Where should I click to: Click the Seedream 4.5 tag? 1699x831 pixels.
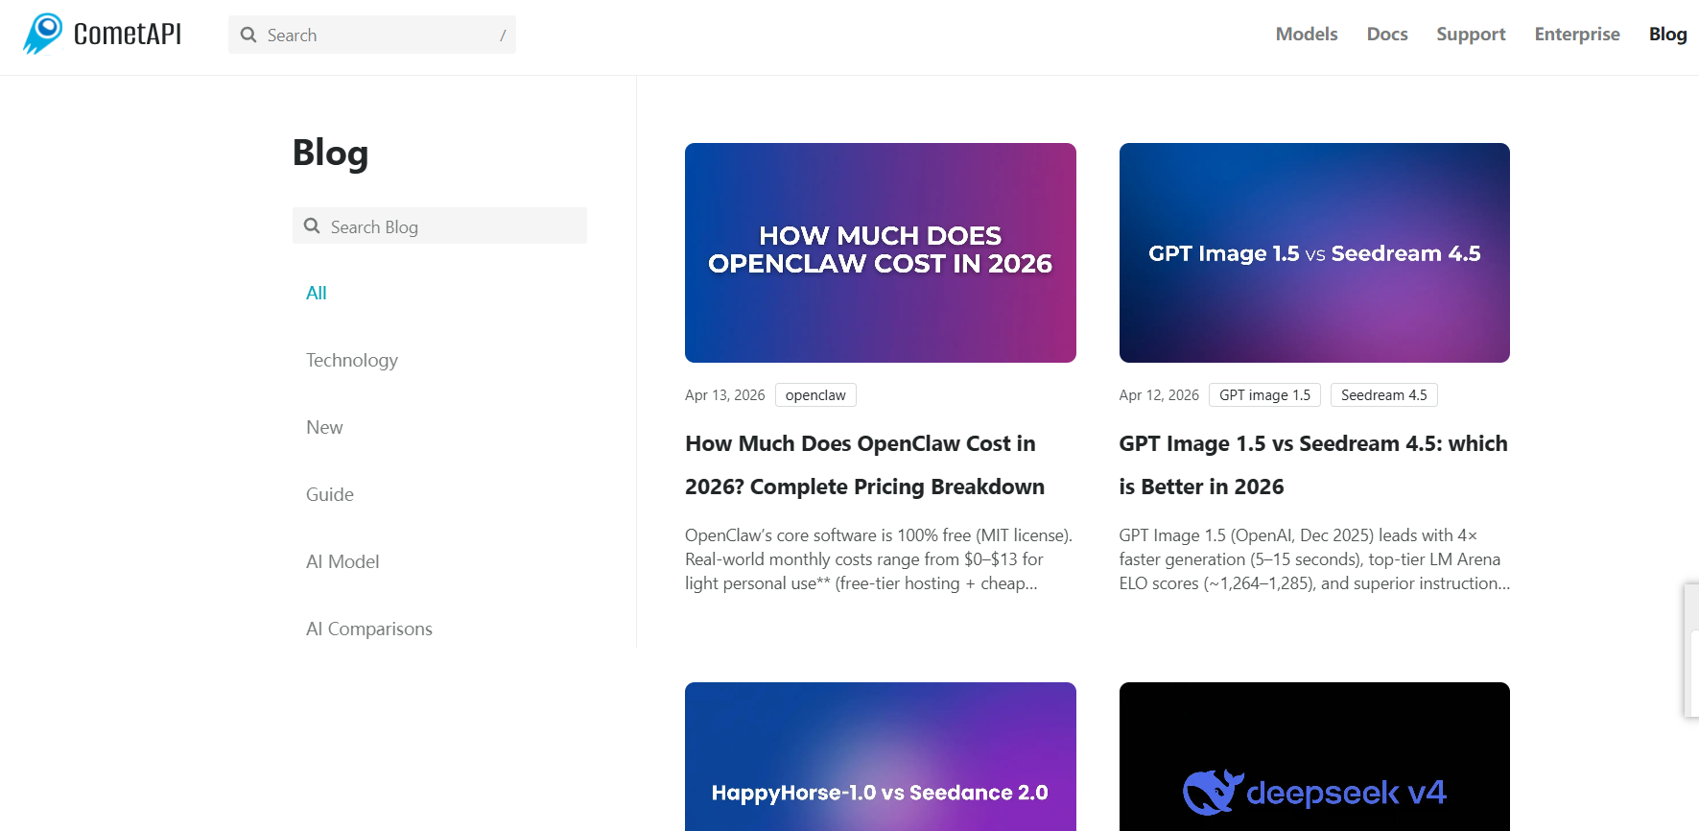pos(1384,395)
